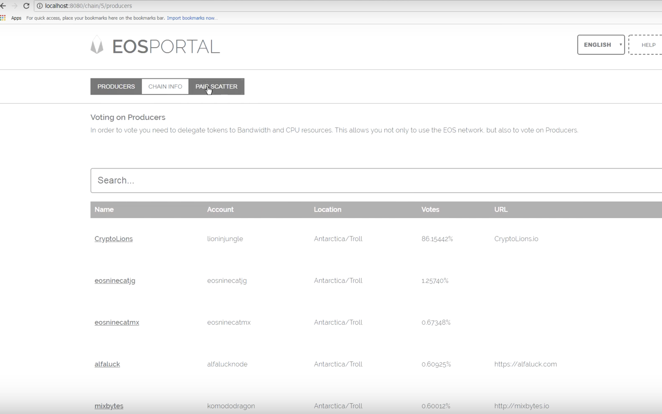The image size is (662, 414).
Task: Click the browser forward arrow
Action: [x=14, y=6]
